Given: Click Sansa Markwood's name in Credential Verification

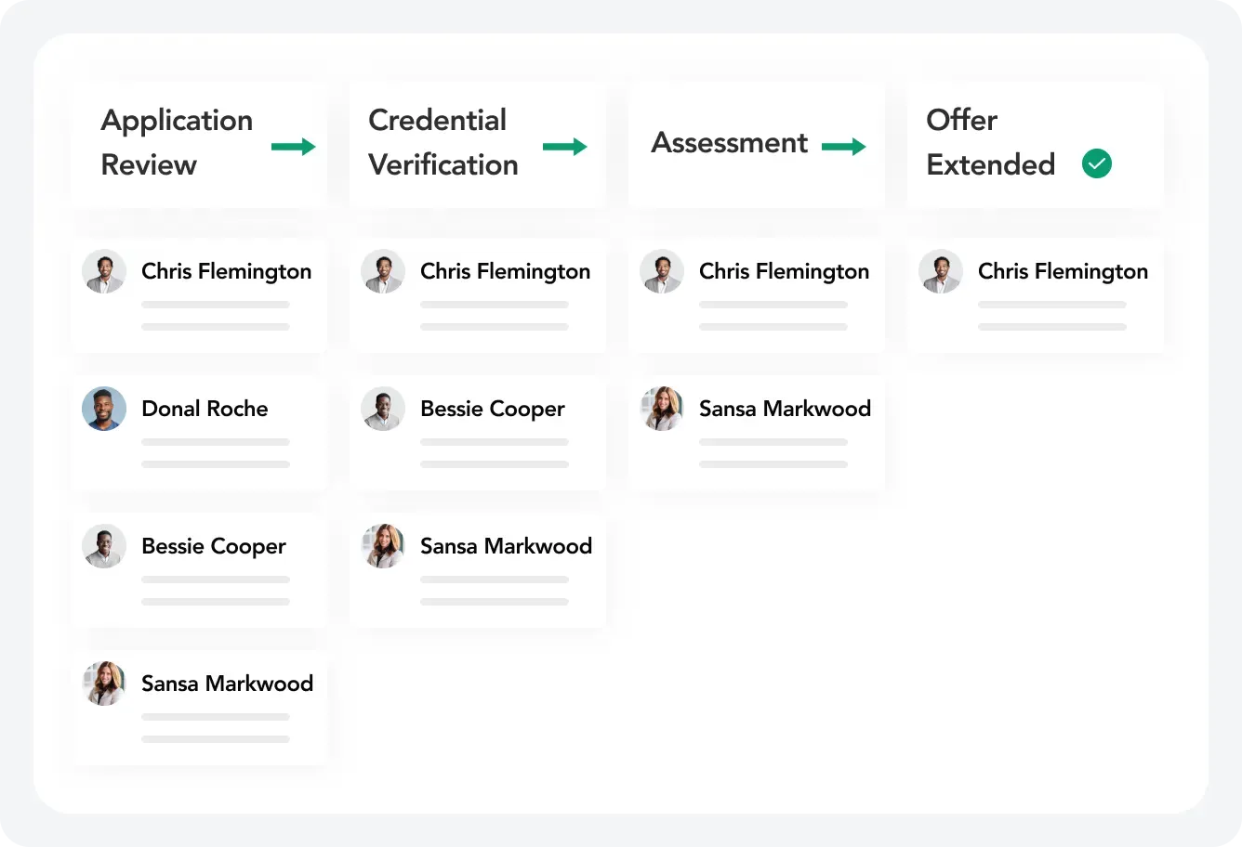Looking at the screenshot, I should [506, 546].
